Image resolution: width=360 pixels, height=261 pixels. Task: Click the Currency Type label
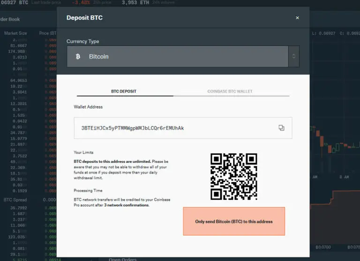point(82,41)
